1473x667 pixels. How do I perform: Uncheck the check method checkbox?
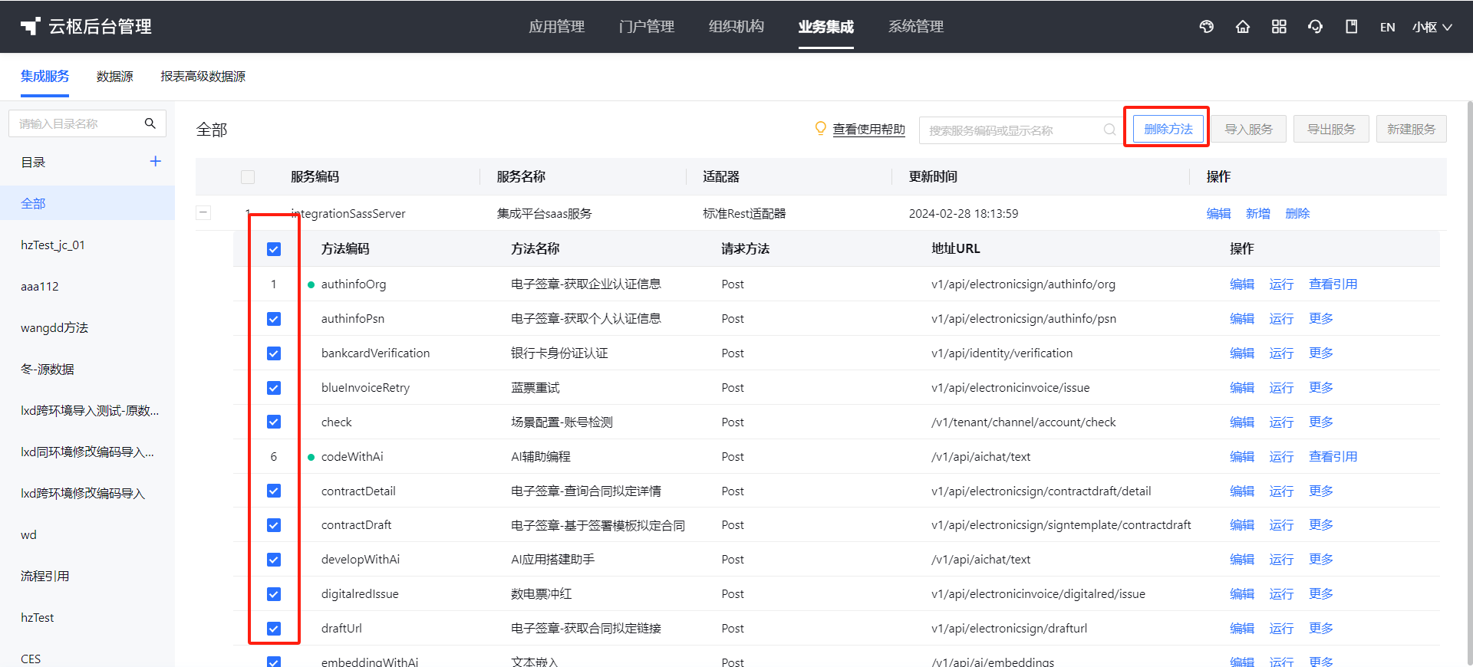click(274, 422)
